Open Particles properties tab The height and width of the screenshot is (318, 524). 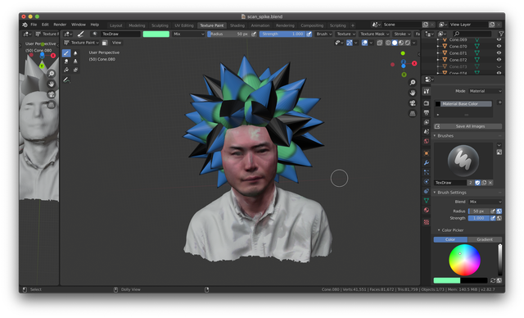tap(426, 172)
